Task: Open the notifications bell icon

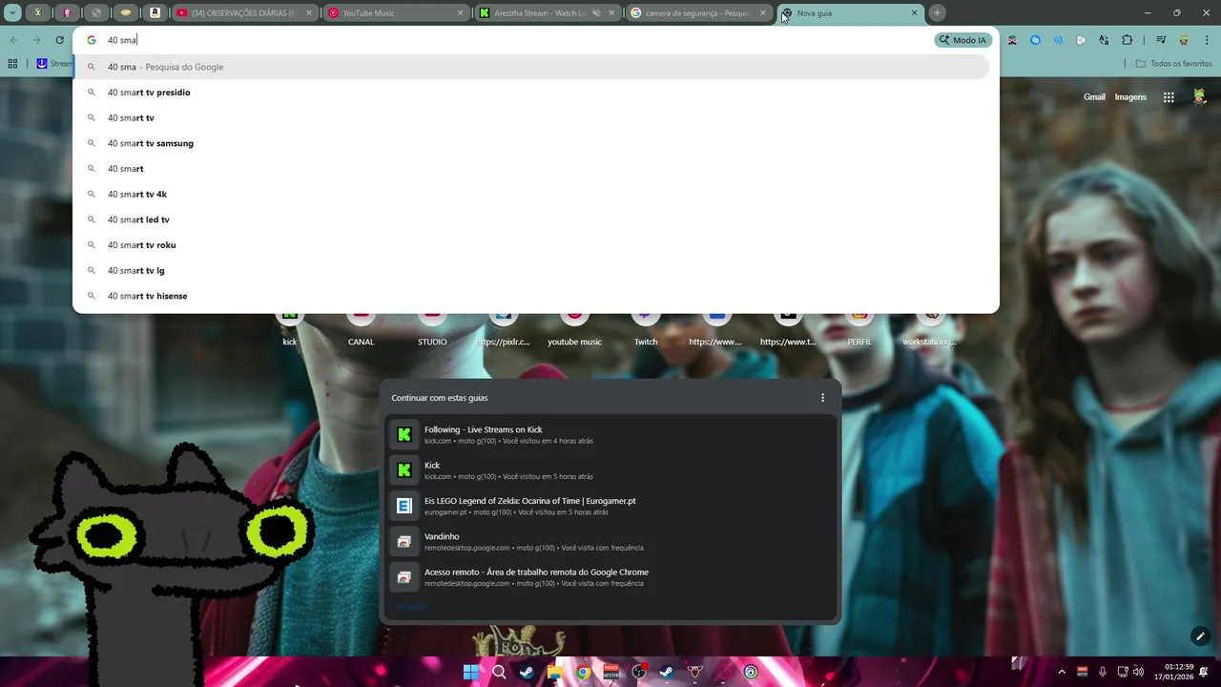Action: point(1205,672)
